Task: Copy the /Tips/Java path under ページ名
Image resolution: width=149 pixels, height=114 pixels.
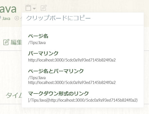Action: click(37, 43)
